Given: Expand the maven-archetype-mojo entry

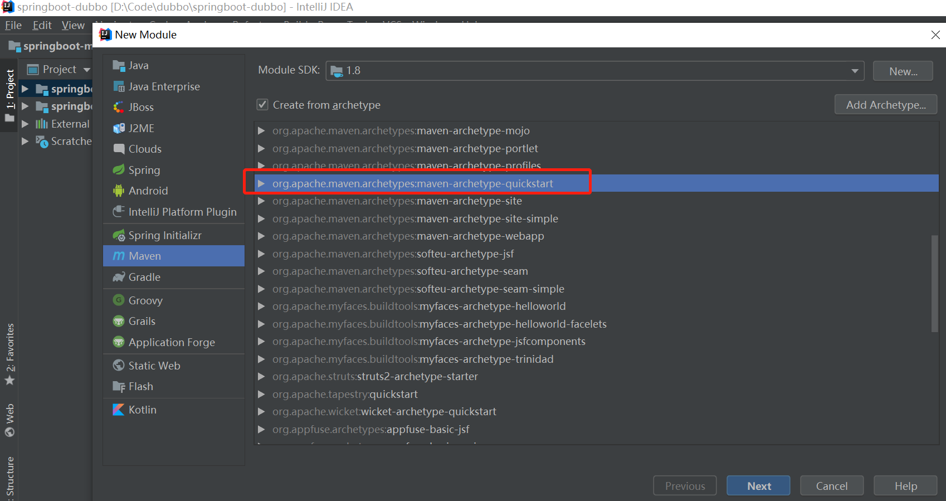Looking at the screenshot, I should [x=261, y=131].
